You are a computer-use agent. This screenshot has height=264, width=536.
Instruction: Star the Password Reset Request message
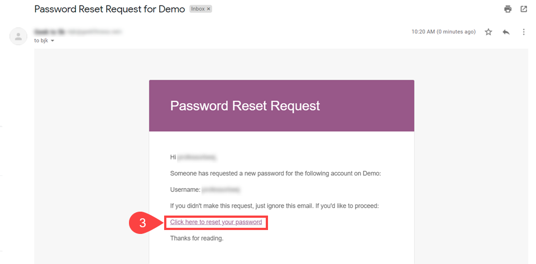489,32
